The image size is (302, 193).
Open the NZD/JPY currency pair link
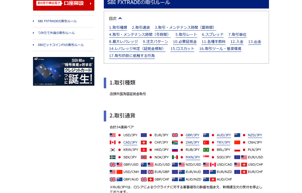[255, 135]
